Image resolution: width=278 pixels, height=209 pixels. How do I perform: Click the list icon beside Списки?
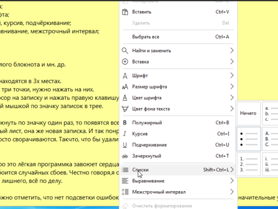(125, 170)
